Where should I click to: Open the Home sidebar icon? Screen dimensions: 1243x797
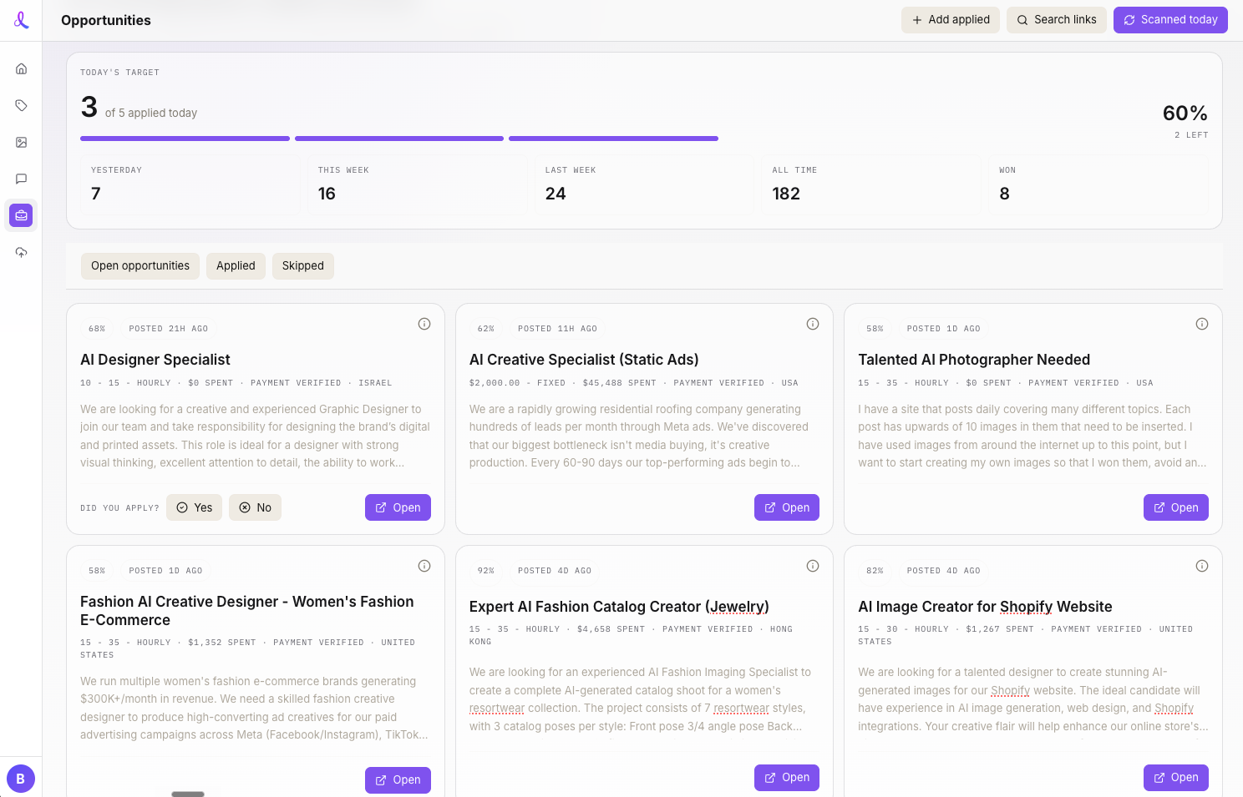tap(21, 68)
